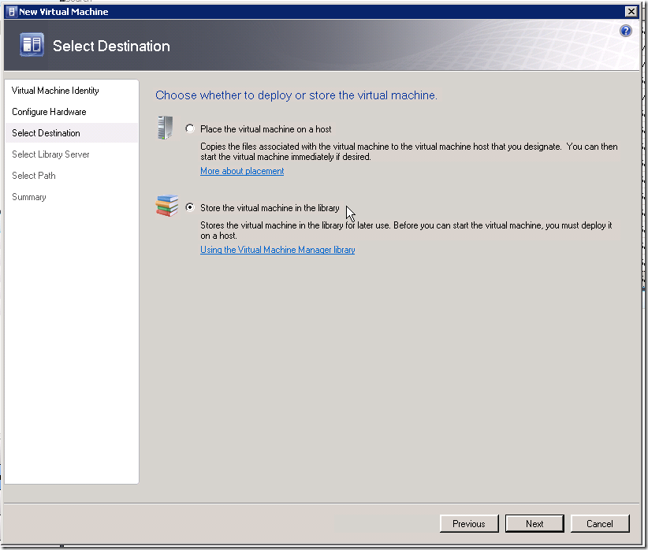Click the title bar window icon
The image size is (648, 550).
click(x=12, y=12)
